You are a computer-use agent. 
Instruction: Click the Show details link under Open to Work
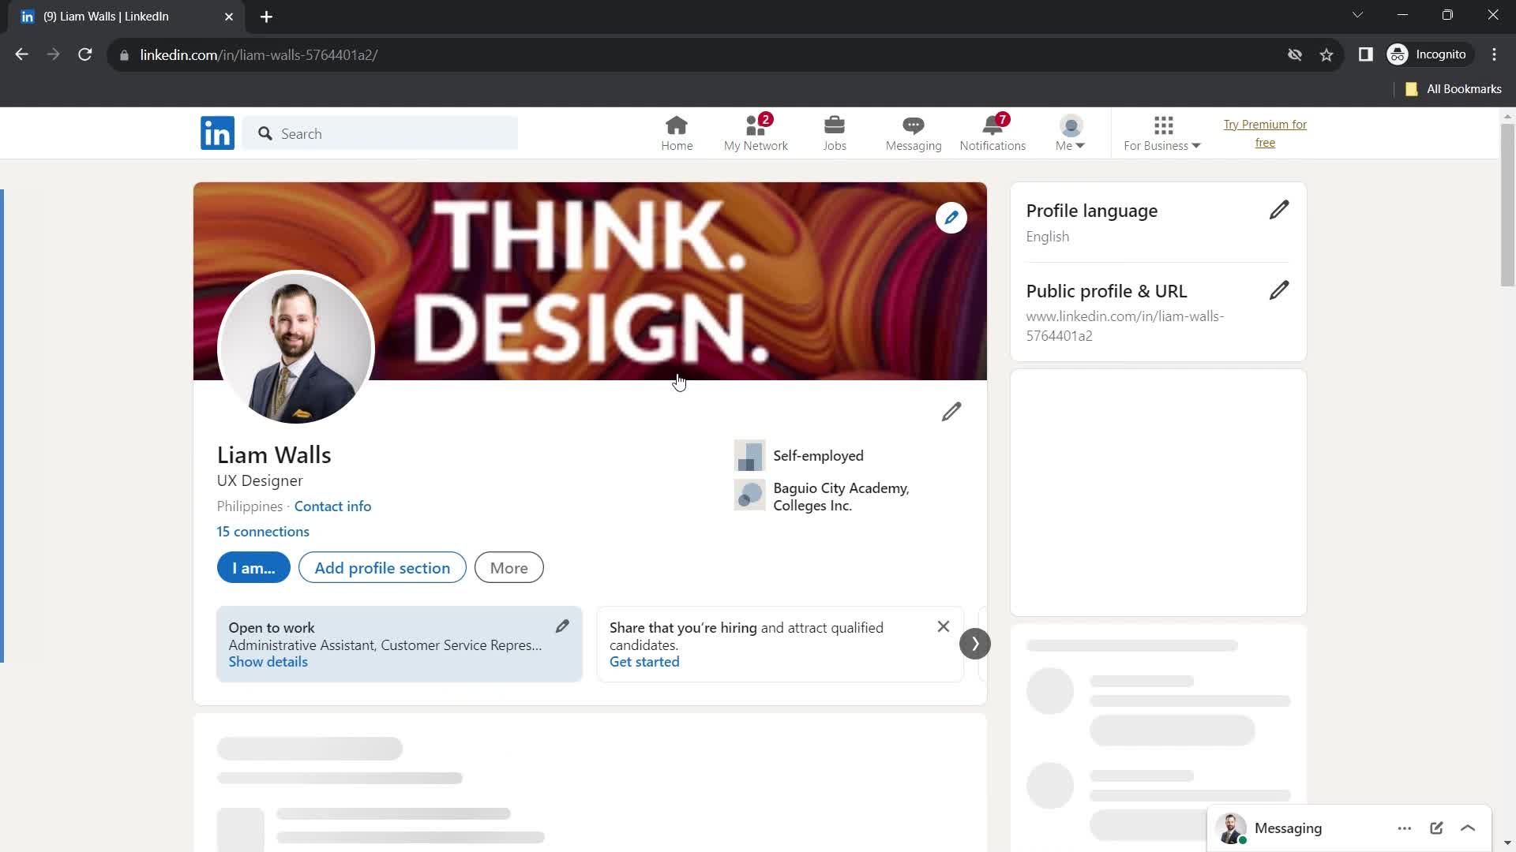click(x=268, y=660)
